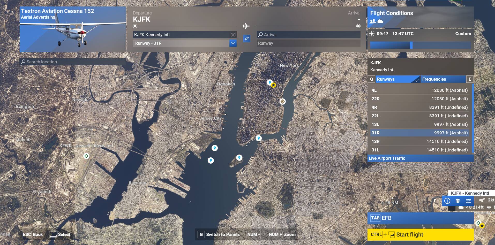Select runway 13L in the list
This screenshot has height=245, width=495.
pos(419,124)
